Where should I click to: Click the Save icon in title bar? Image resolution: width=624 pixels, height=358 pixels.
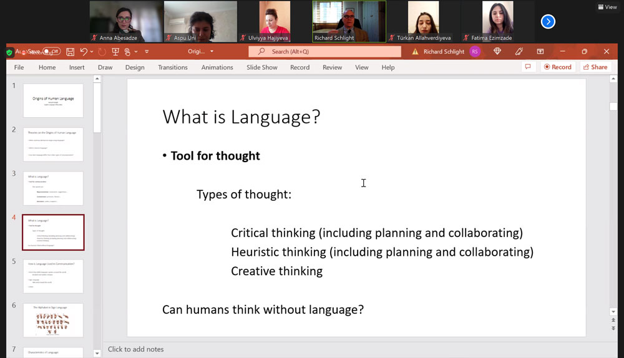point(70,52)
